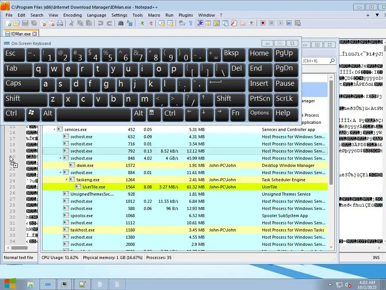Open the Plugins menu
This screenshot has height=290, width=386.
coord(185,15)
